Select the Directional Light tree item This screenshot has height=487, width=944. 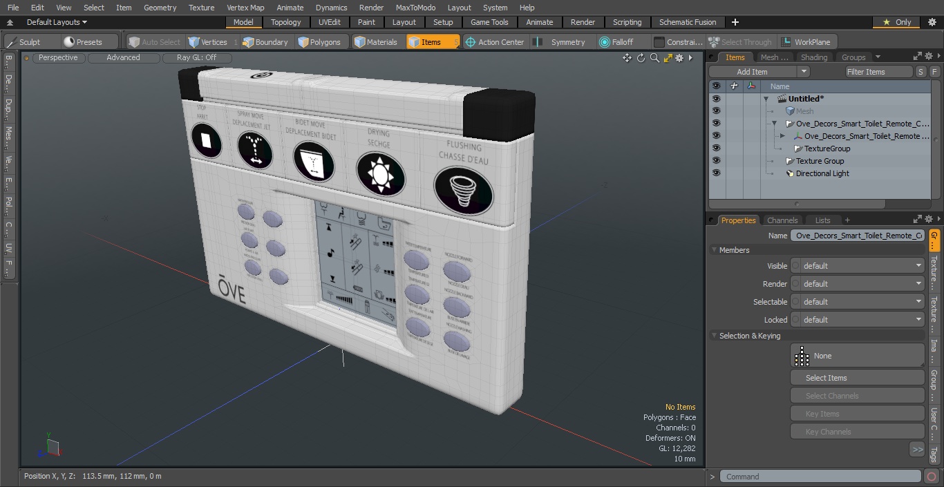pos(822,173)
